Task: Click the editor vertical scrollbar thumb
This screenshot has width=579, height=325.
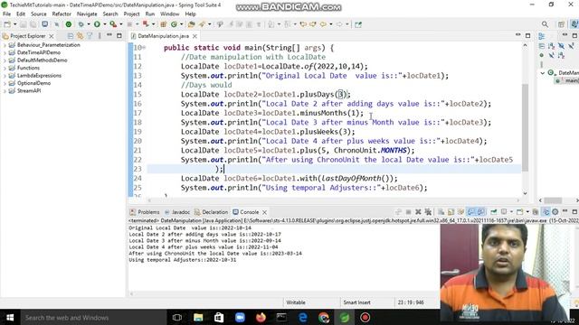Action: (x=525, y=128)
